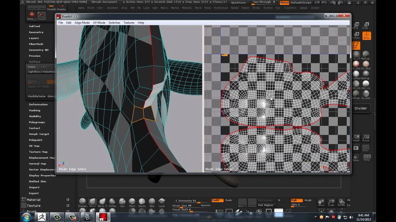Open the Switches menu in Roadkill
This screenshot has height=222, width=396.
pyautogui.click(x=114, y=23)
